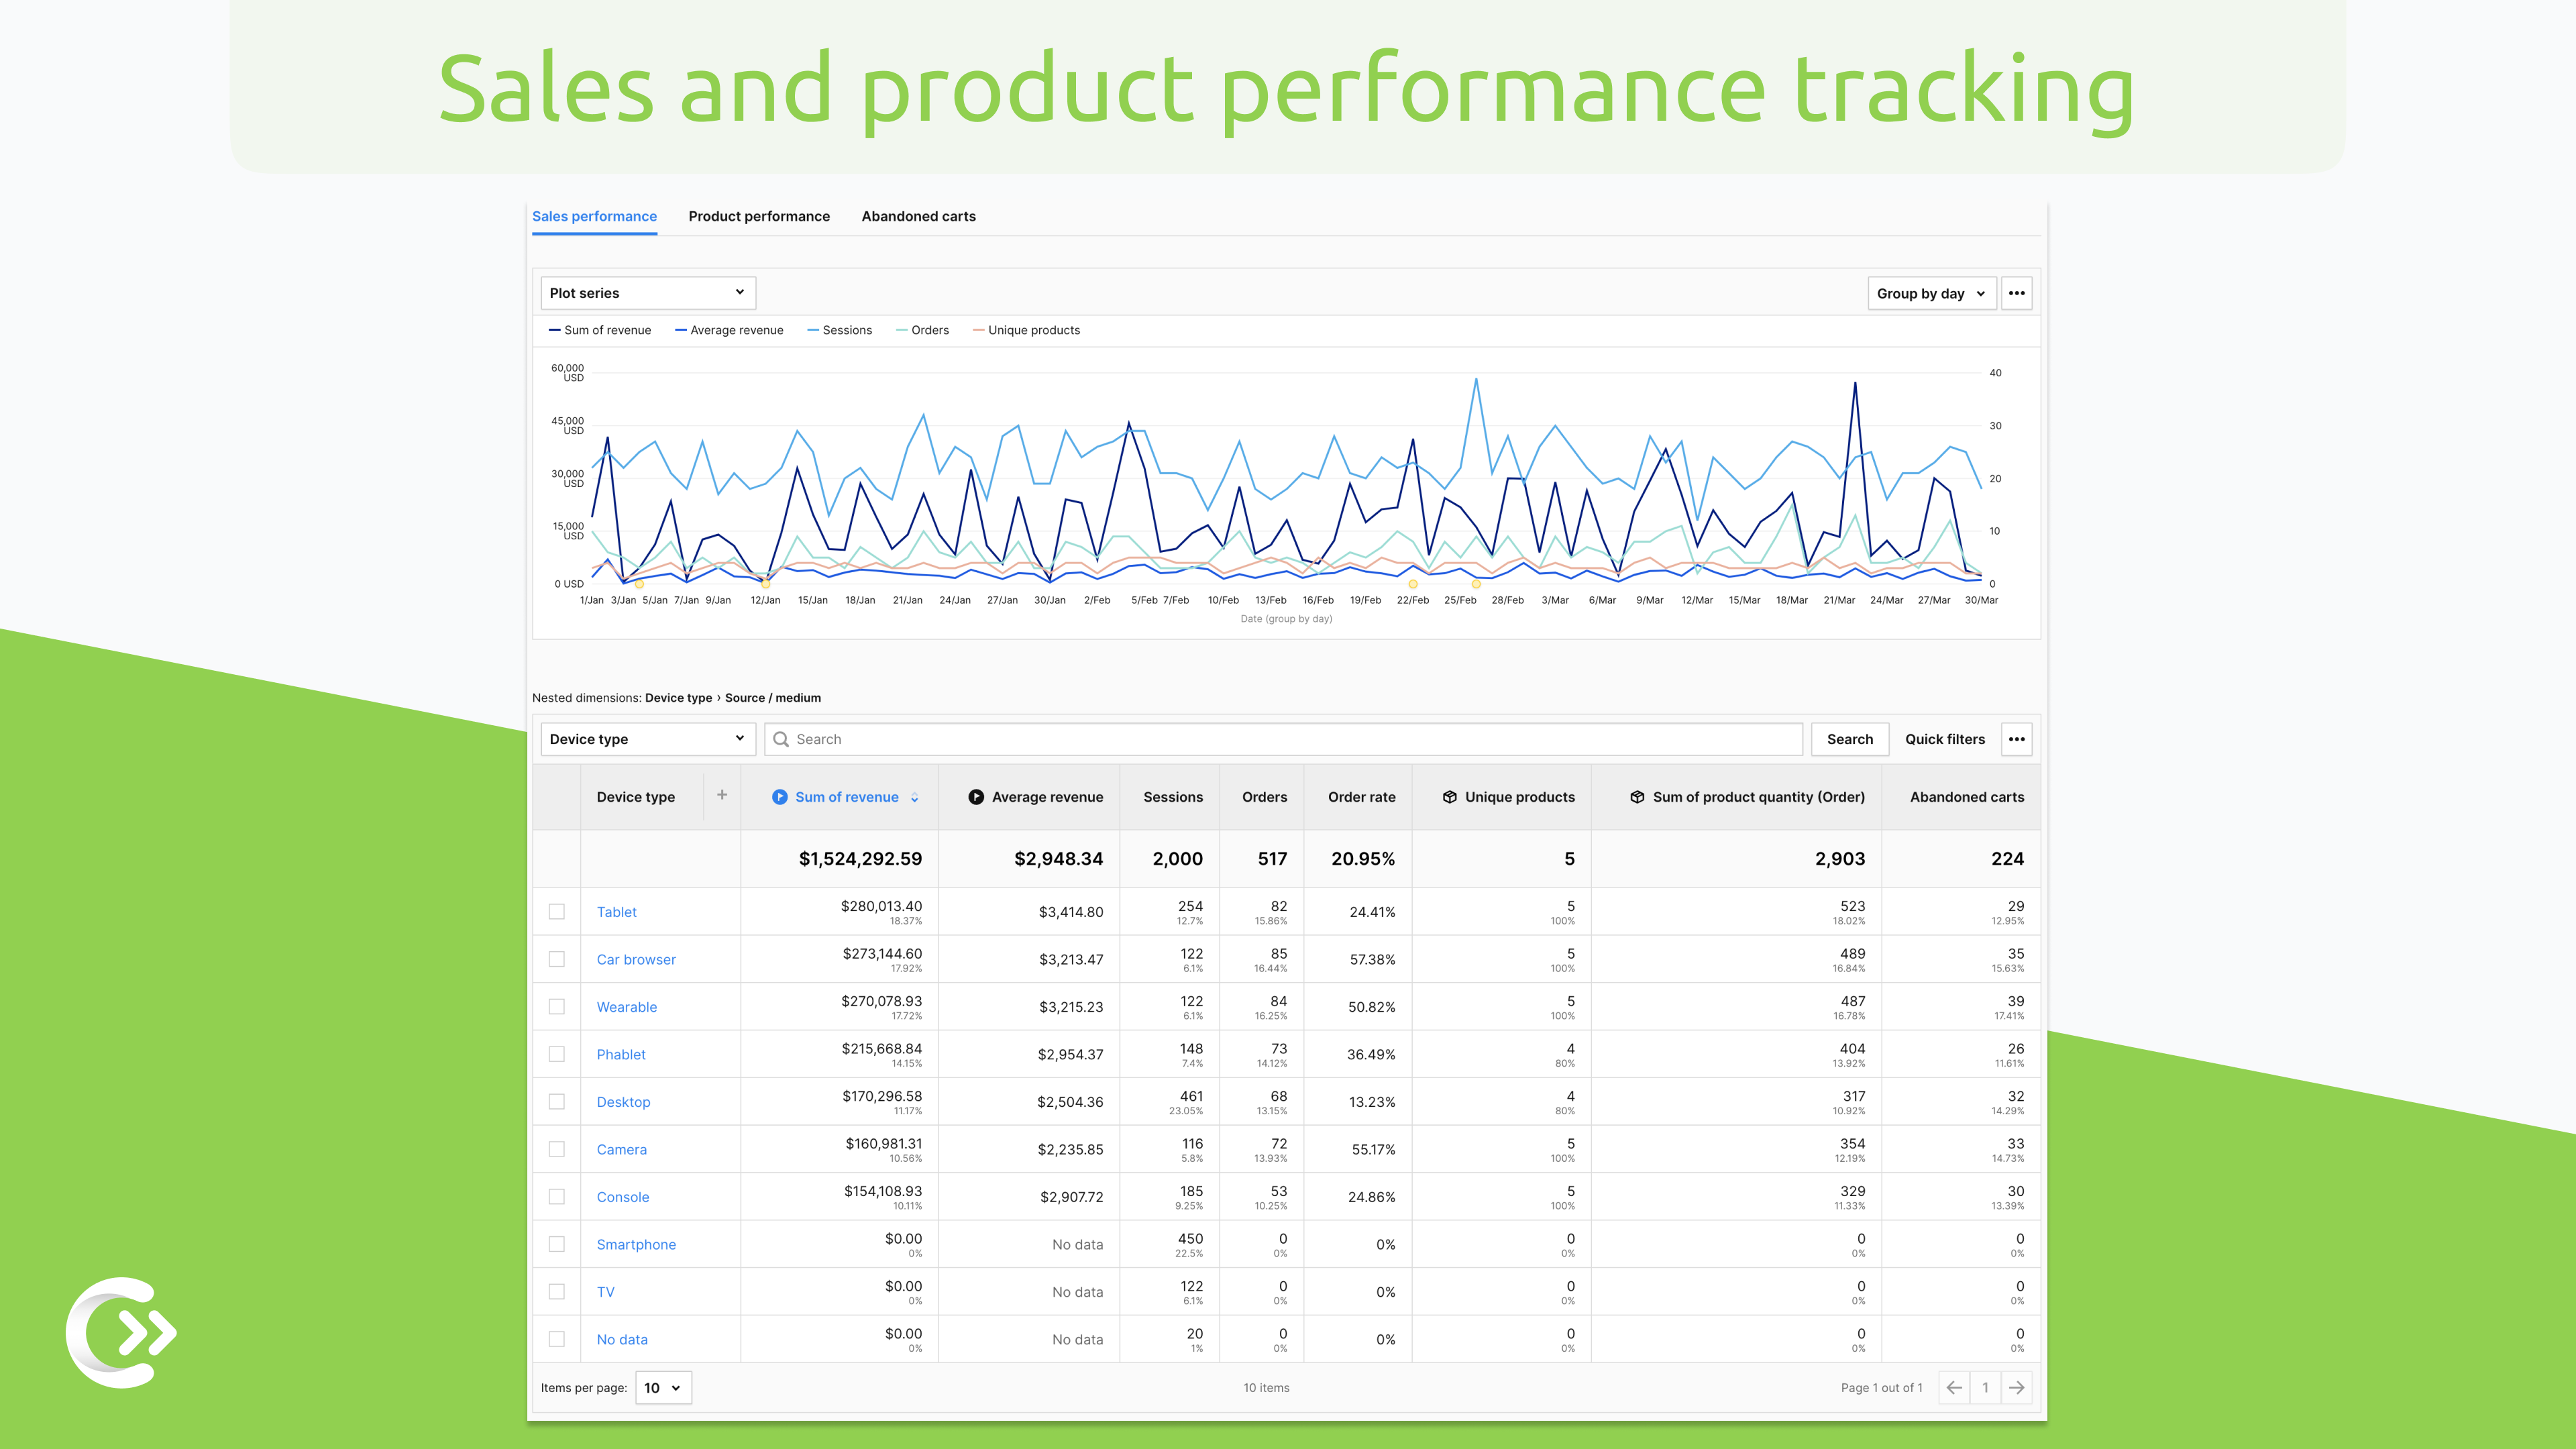Toggle Average revenue legend series
The width and height of the screenshot is (2576, 1449).
tap(729, 330)
